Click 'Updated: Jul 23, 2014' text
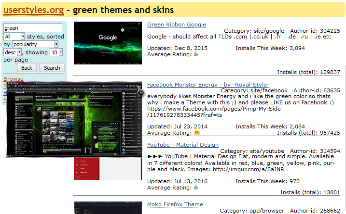 (x=177, y=126)
